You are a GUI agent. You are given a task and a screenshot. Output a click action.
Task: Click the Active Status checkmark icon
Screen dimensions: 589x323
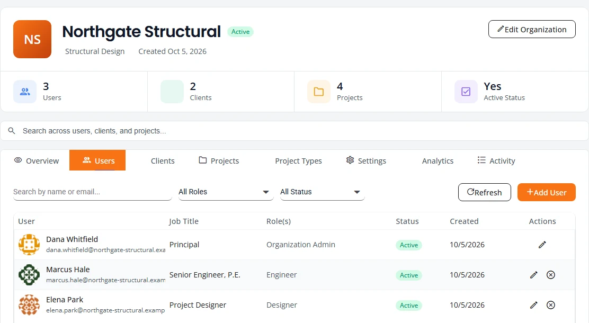[x=466, y=92]
